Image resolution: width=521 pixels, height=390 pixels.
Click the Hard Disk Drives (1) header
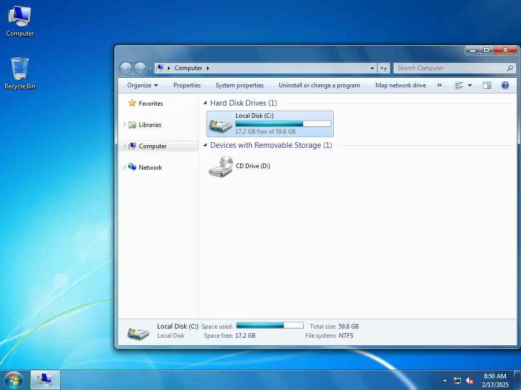(x=244, y=103)
